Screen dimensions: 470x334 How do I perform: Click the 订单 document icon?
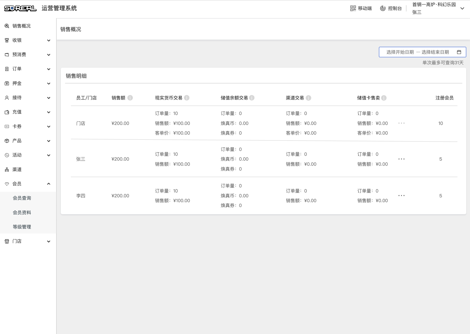(7, 69)
